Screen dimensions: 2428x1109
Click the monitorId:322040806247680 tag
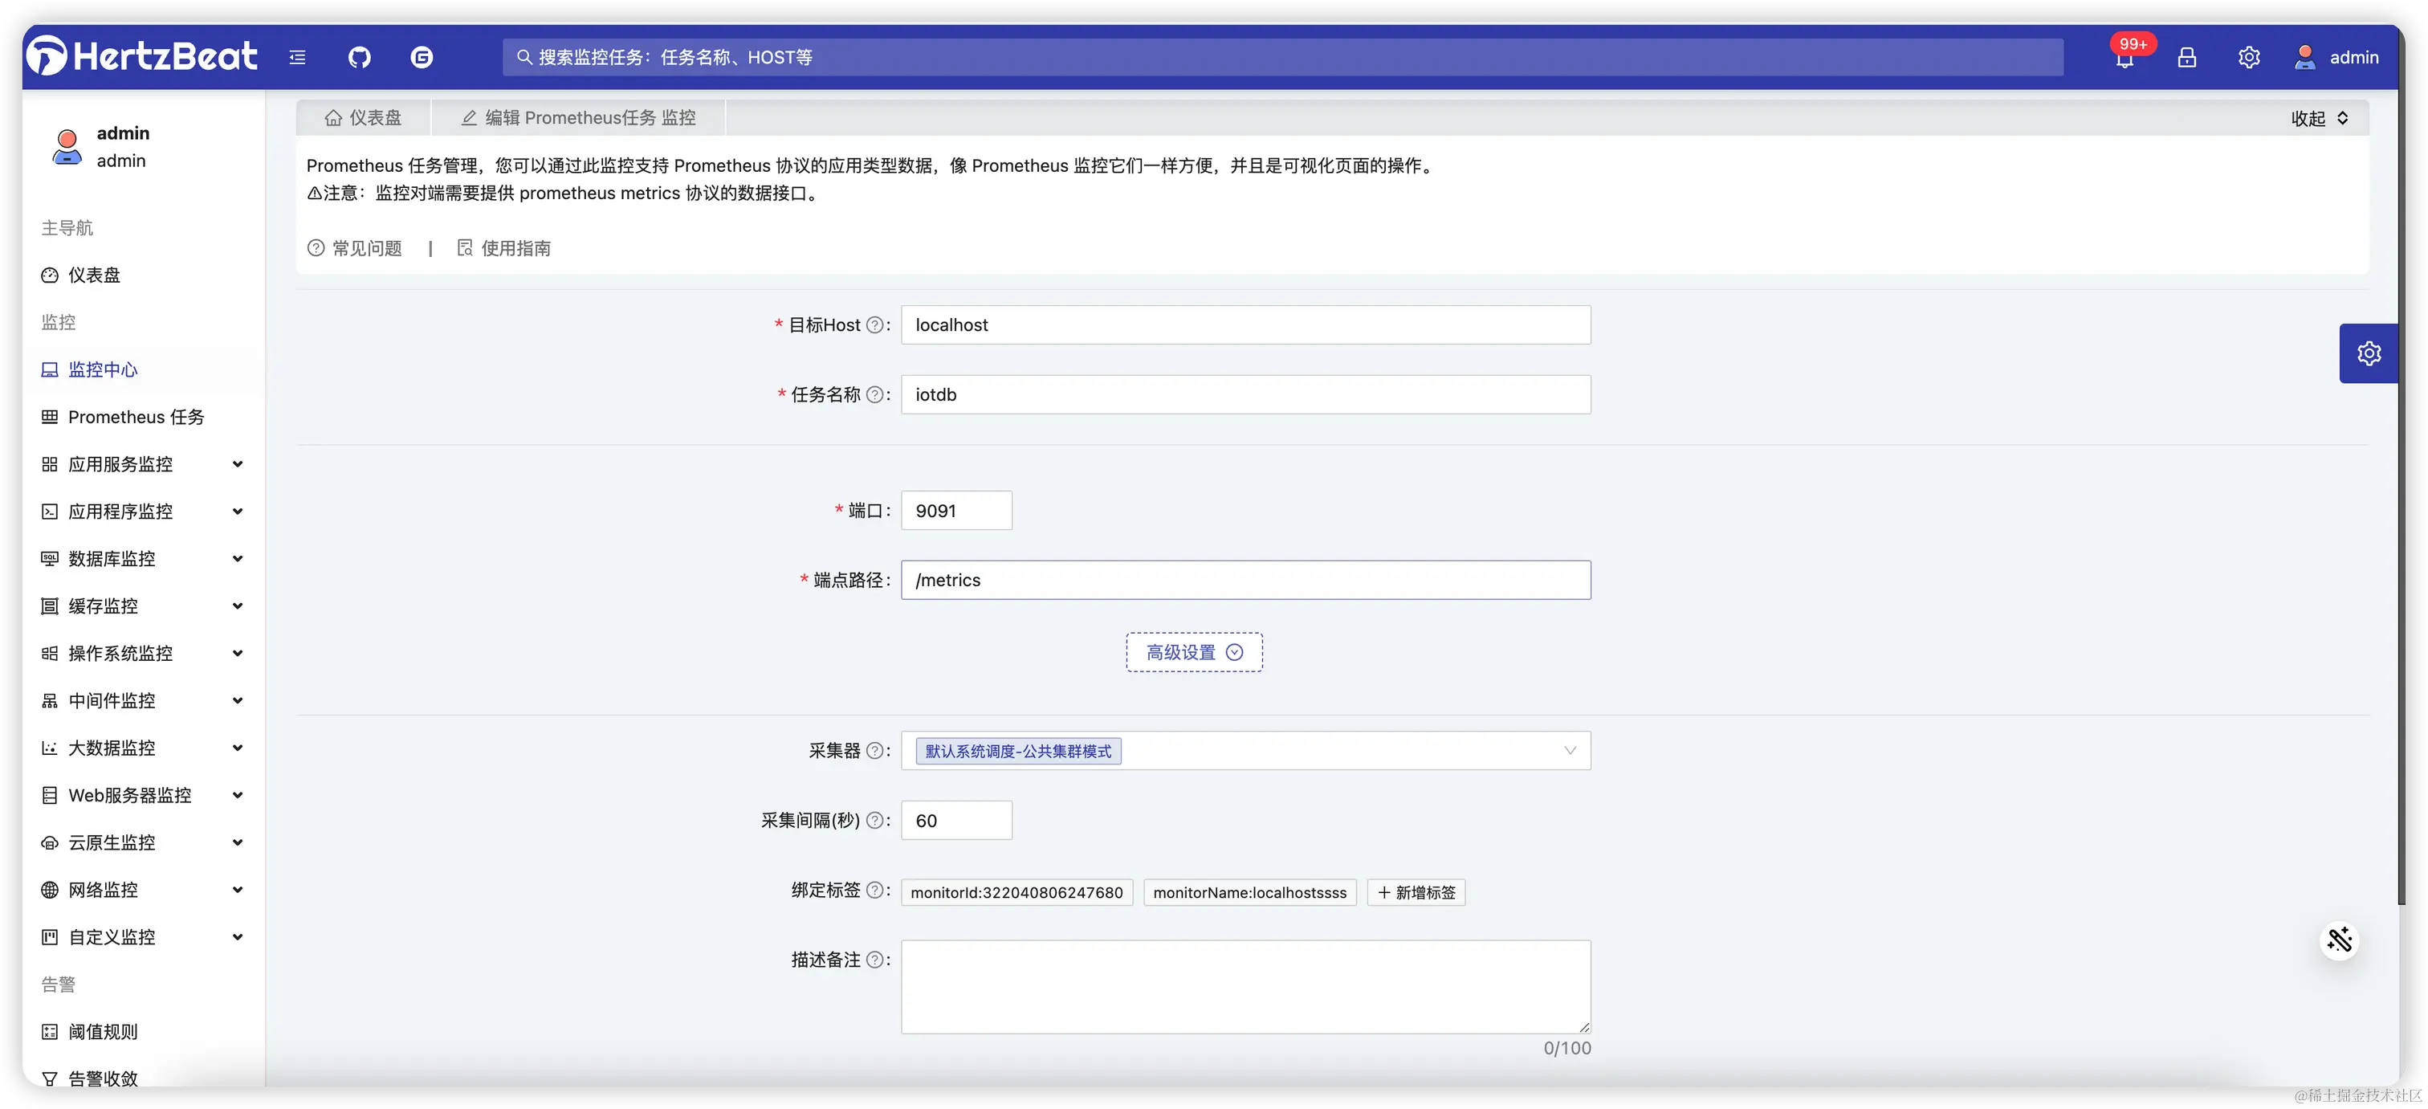[1017, 892]
